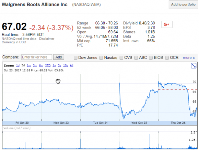Click the 52 week range 66.05 - 88.00

coord(107,28)
